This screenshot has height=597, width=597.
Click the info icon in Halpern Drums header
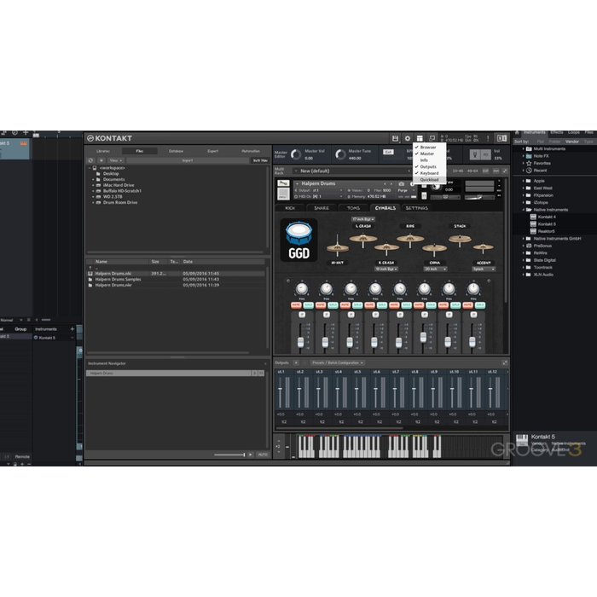(412, 184)
